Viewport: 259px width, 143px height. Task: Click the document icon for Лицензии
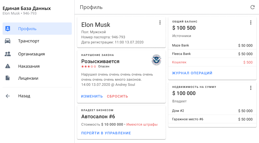coord(8,78)
